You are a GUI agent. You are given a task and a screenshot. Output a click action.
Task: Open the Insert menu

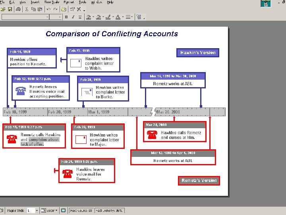point(35,2)
